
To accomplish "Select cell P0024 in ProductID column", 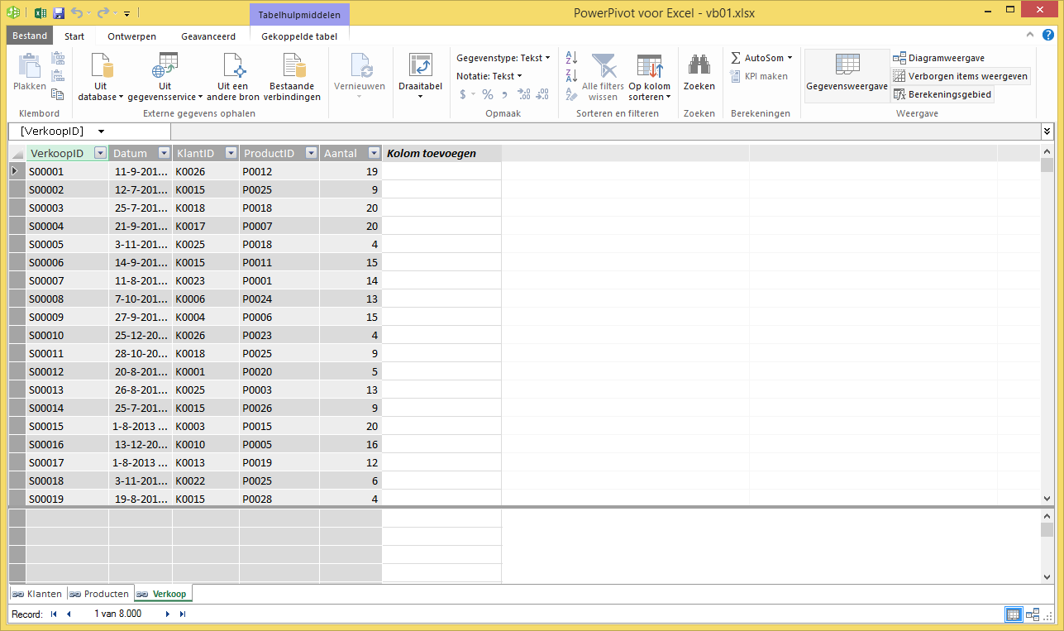I will tap(279, 299).
